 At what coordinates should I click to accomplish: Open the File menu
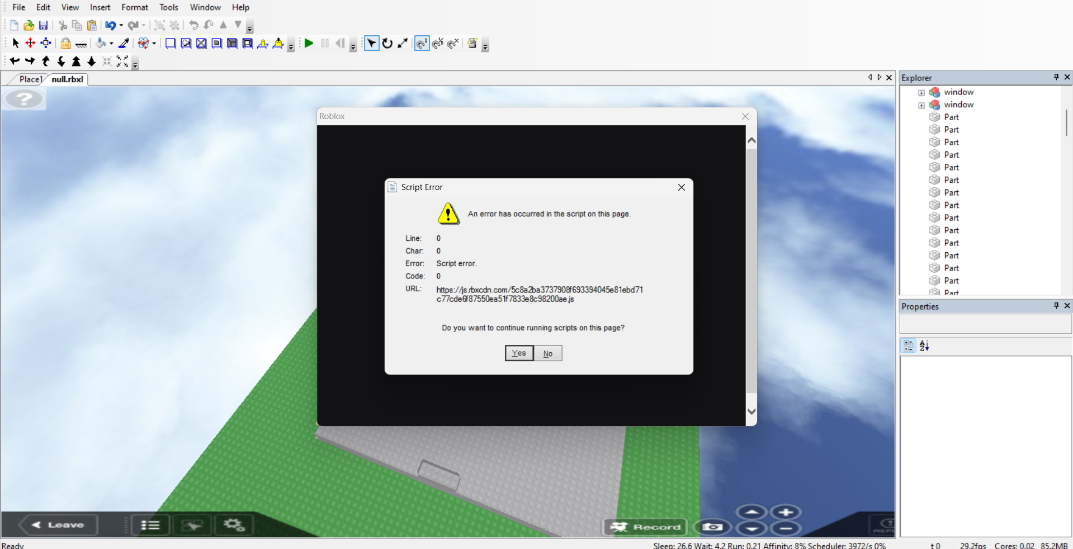19,7
